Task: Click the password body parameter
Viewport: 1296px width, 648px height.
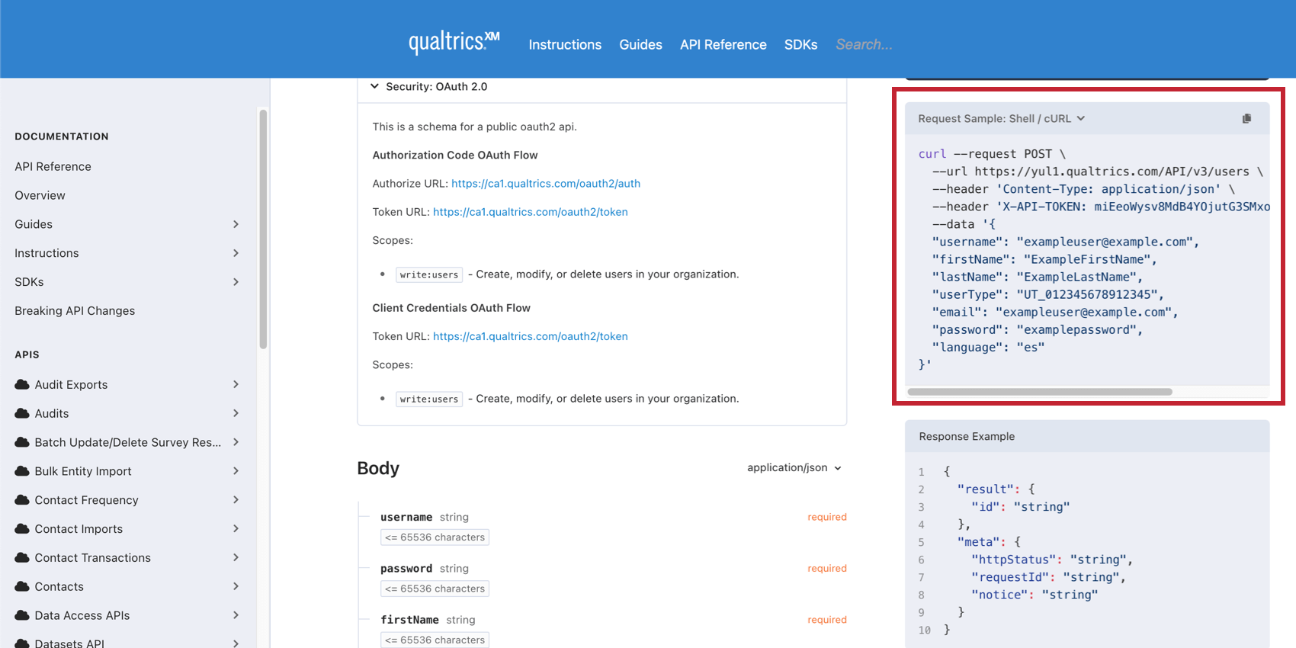Action: coord(406,569)
